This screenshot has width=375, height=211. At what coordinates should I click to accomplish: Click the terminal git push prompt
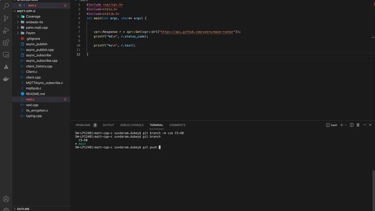(118, 147)
